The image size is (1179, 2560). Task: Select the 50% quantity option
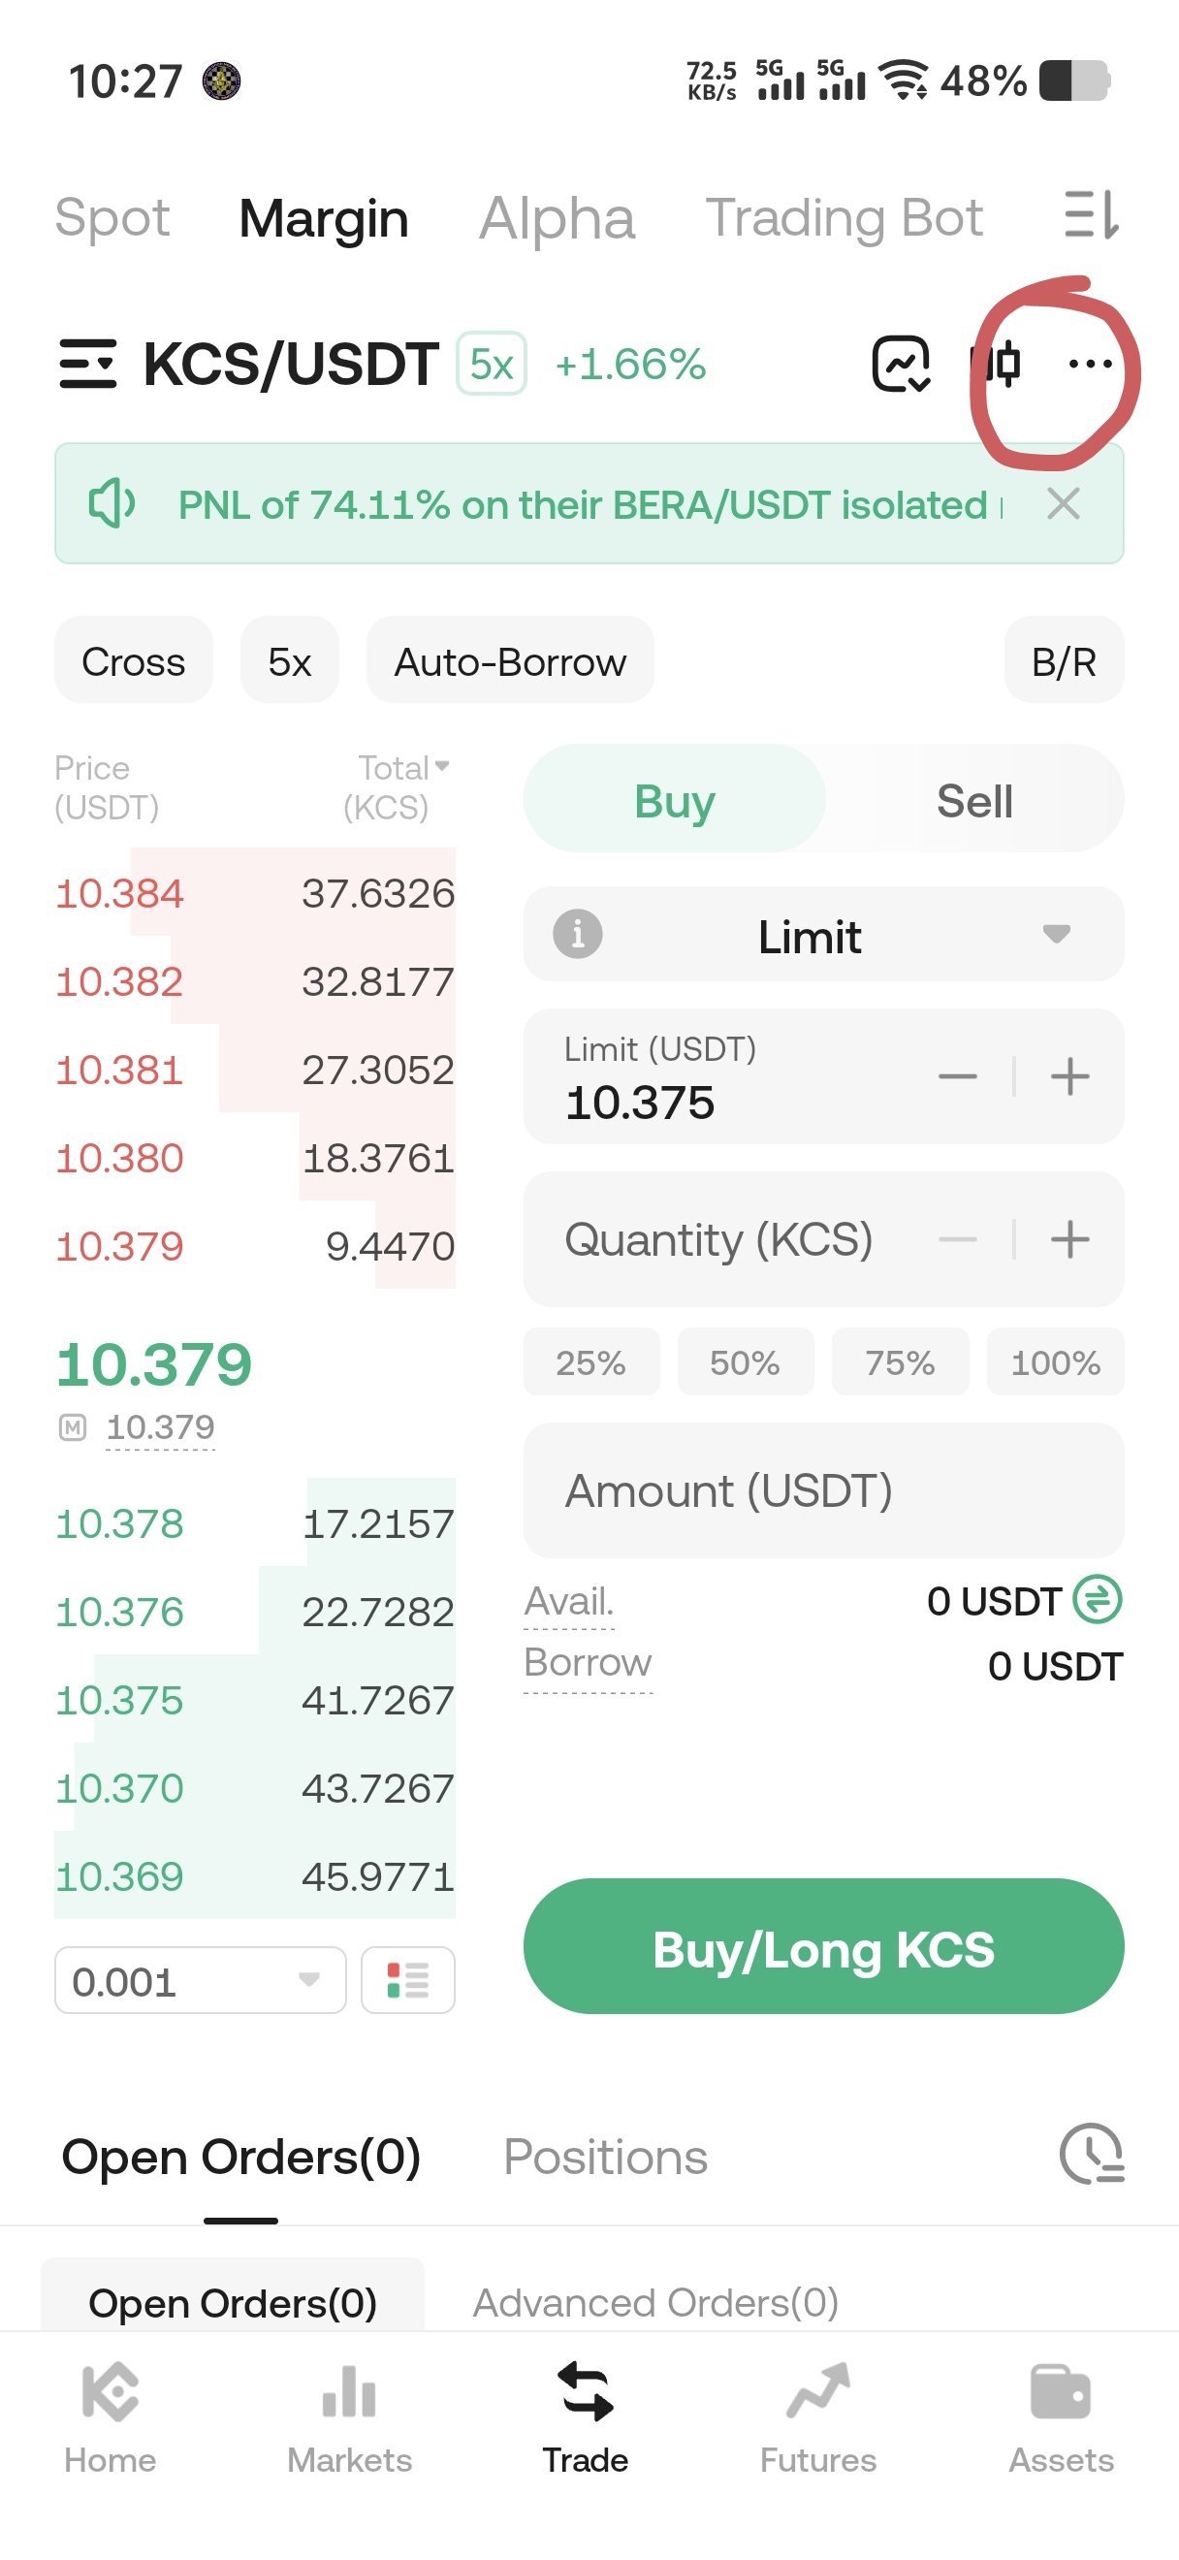tap(744, 1362)
